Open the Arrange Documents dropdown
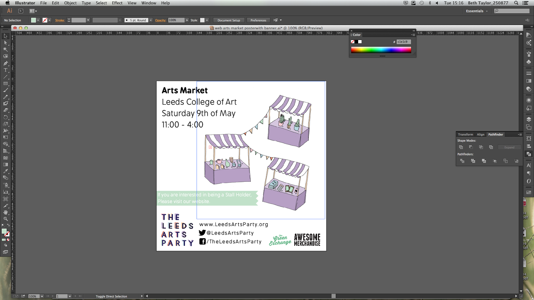Image resolution: width=534 pixels, height=300 pixels. tap(33, 11)
